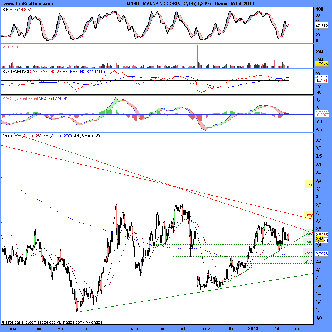Click the mar label preceding abr
Image resolution: width=332 pixels, height=332 pixels.
tap(13, 329)
